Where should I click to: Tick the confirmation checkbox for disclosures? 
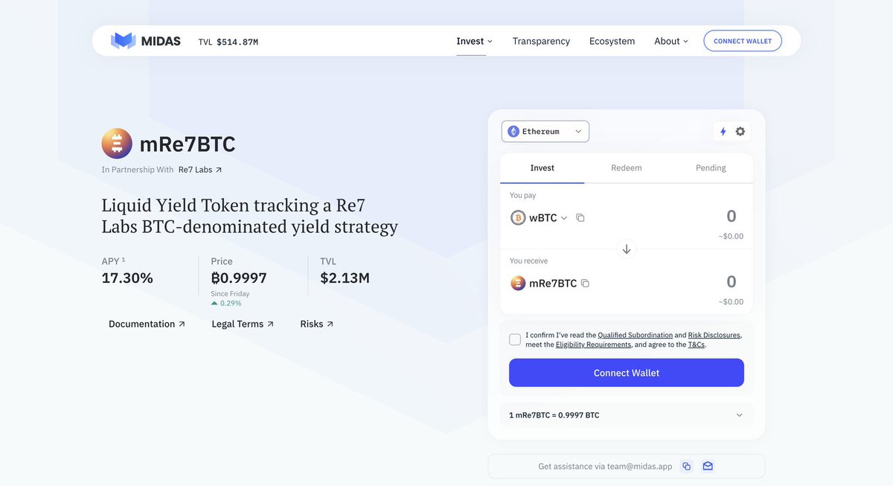click(515, 339)
